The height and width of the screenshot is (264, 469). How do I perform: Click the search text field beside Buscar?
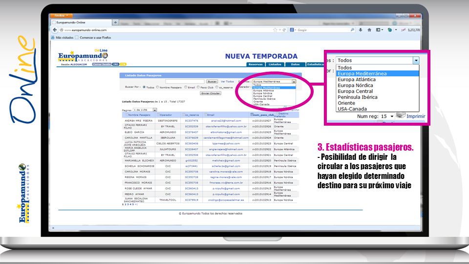185,82
